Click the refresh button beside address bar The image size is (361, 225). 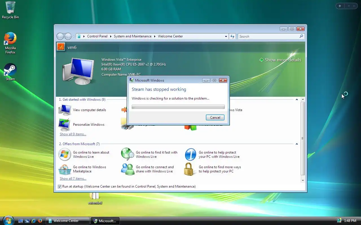click(232, 36)
